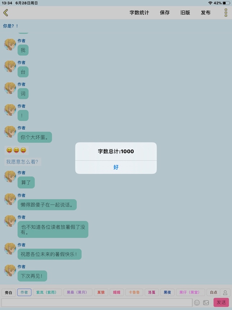Tap author avatar beside 算了 message
Screen dimensions: 232x310
(10, 176)
